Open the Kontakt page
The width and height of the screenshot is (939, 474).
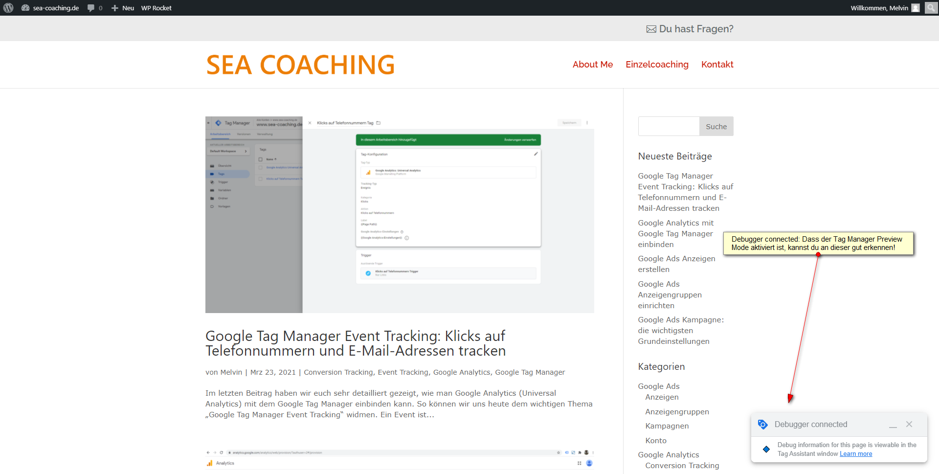pyautogui.click(x=717, y=65)
